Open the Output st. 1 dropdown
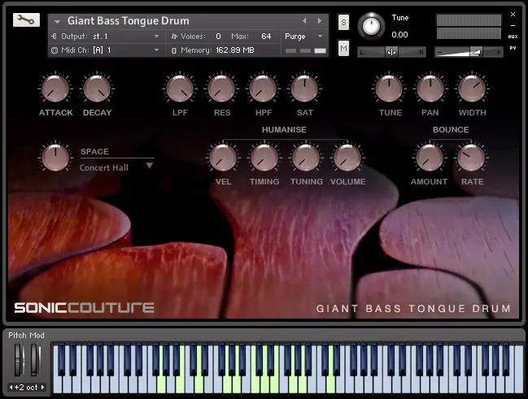 [x=106, y=36]
